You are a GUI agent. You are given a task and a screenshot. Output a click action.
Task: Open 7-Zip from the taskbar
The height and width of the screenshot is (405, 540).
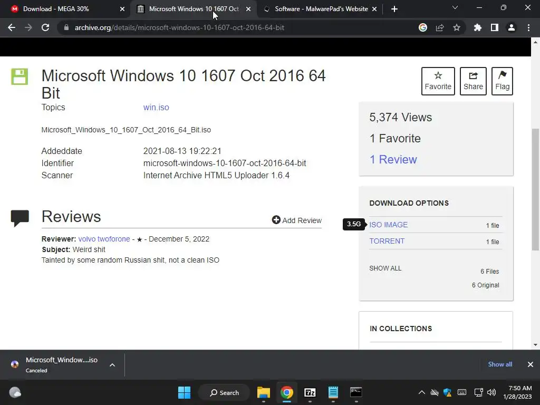310,392
